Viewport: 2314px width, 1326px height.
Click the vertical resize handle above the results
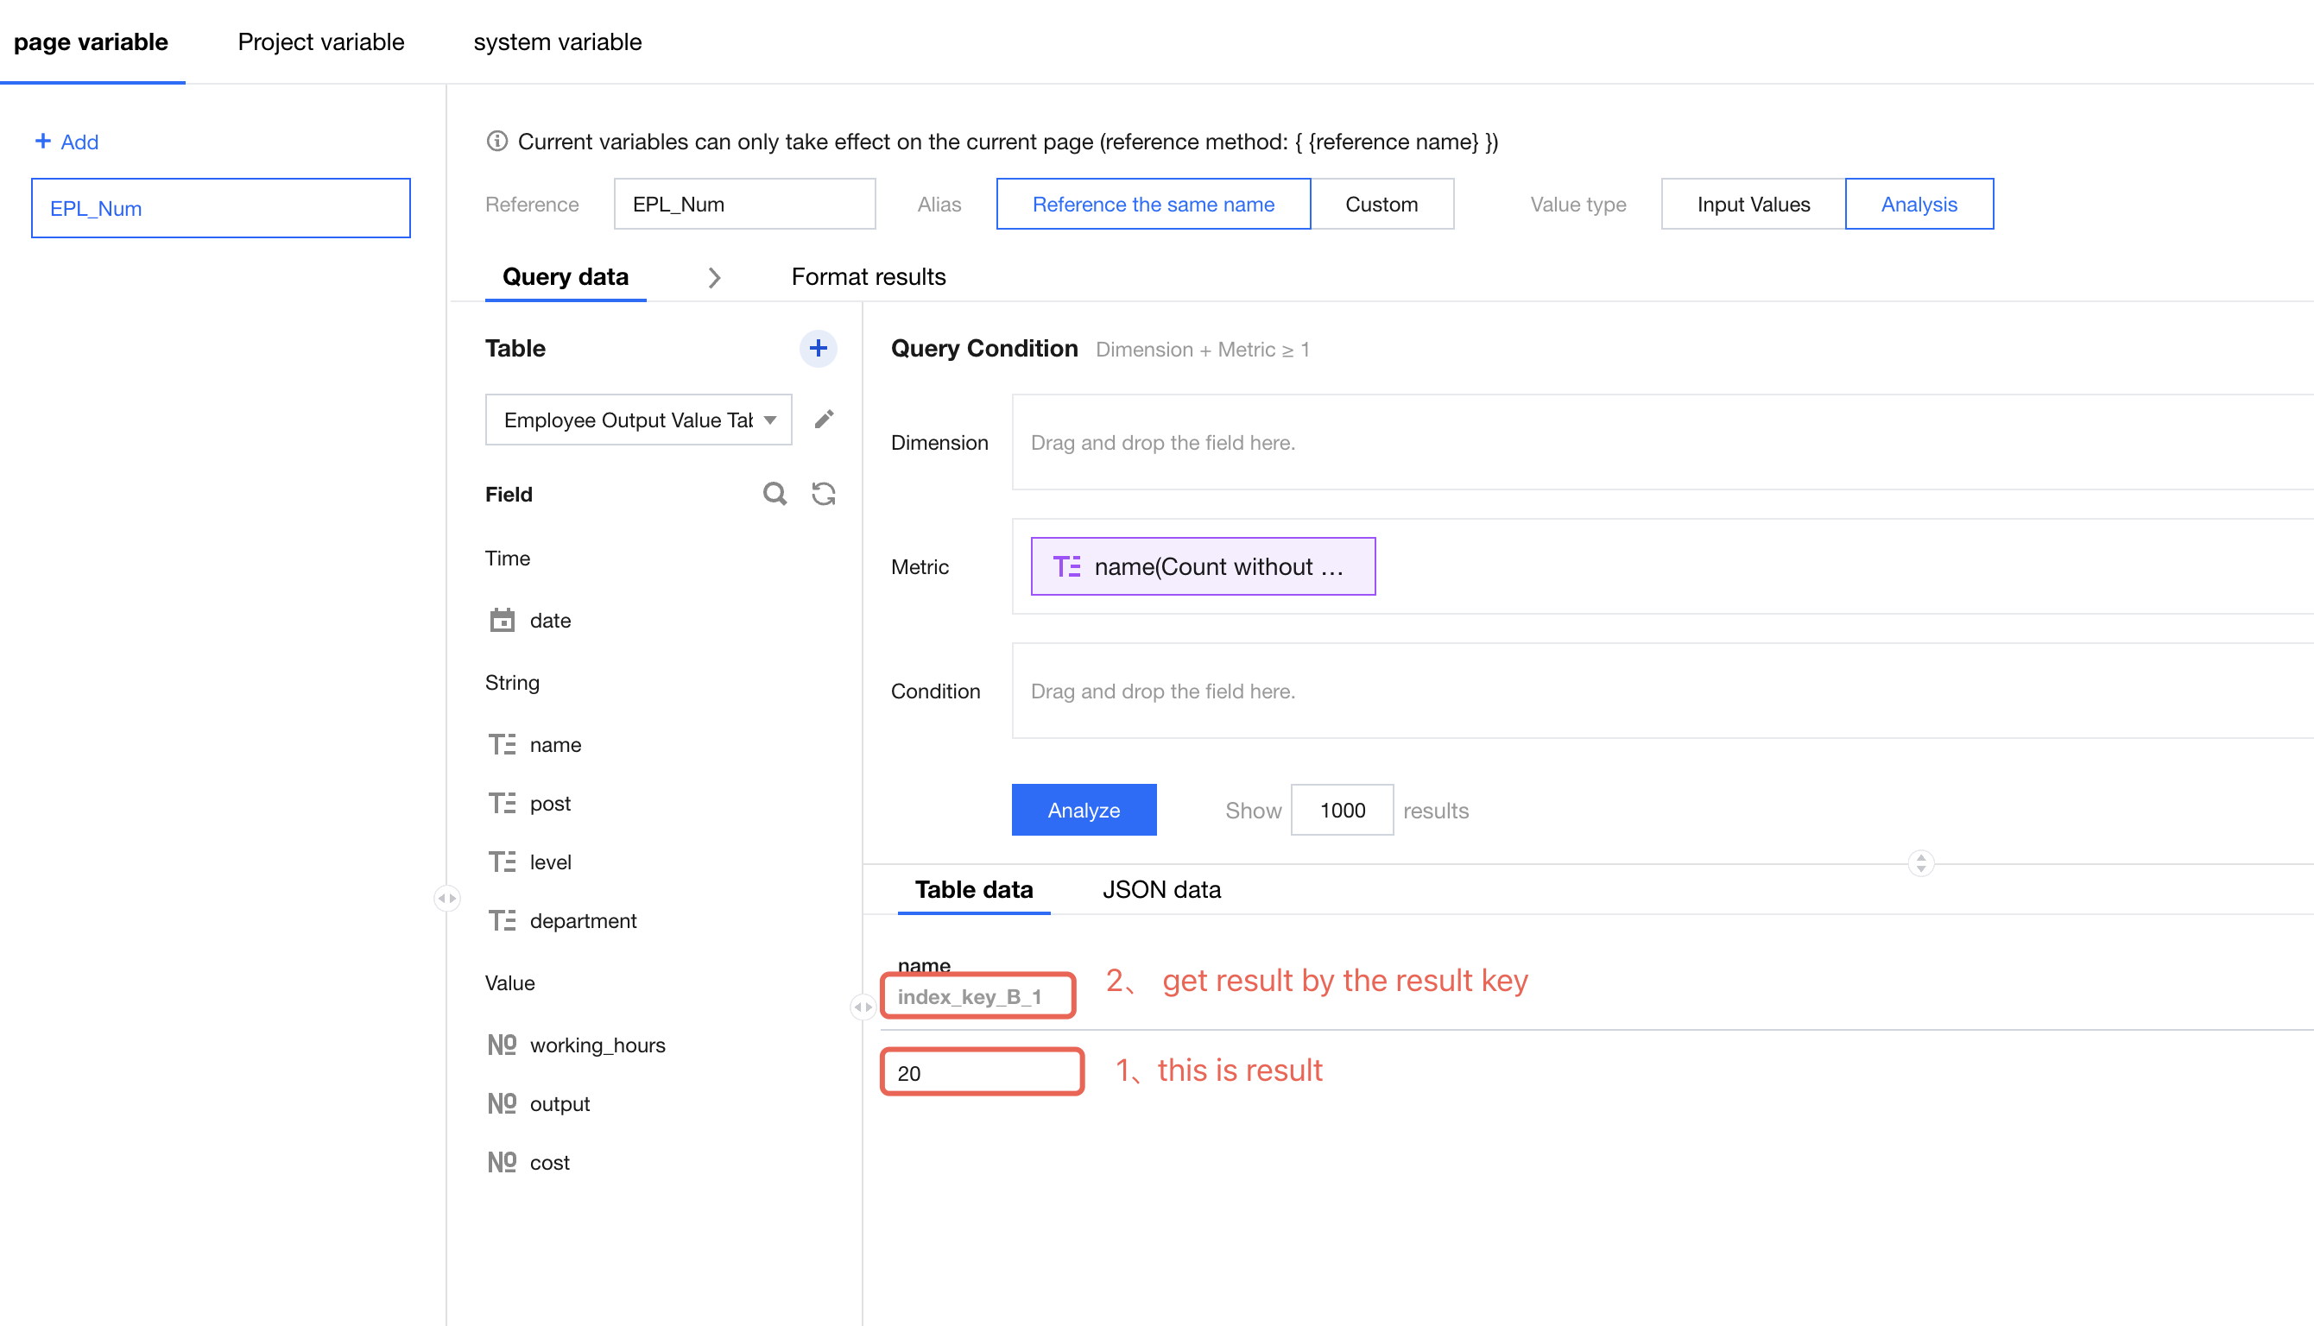click(x=1919, y=862)
